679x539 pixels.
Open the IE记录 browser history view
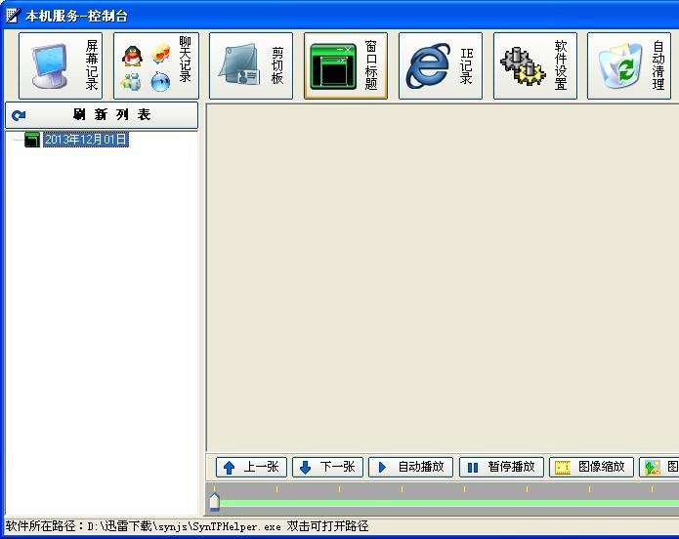click(x=440, y=65)
